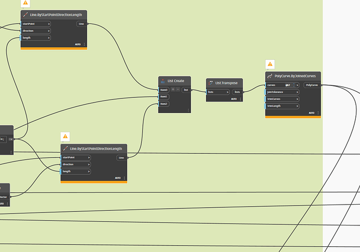
Task: Select the top Line.ByStartPointDirectionLength node title
Action: (56, 15)
